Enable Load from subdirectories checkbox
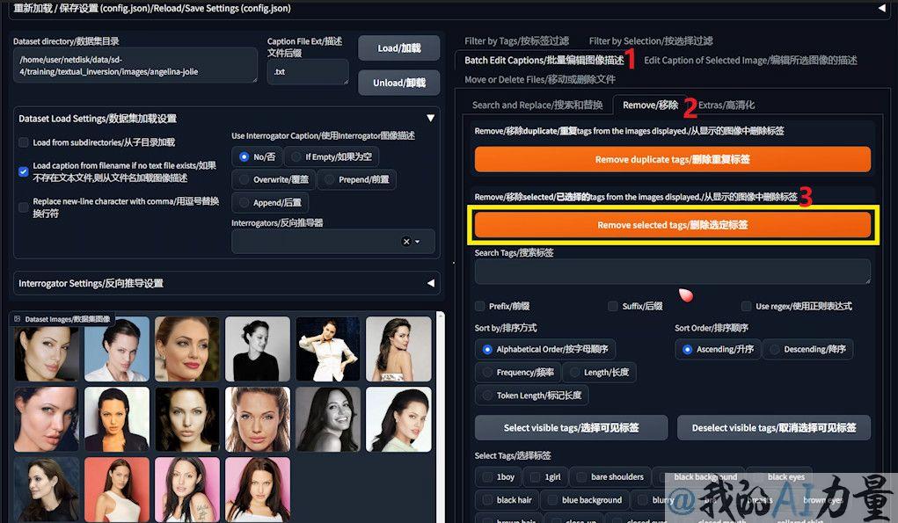 [24, 142]
